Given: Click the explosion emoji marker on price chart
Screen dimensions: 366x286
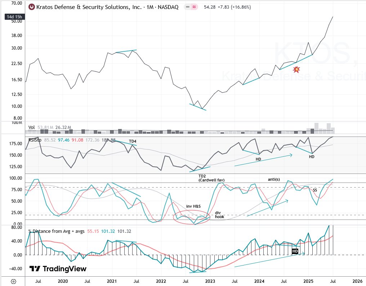Looking at the screenshot, I should (x=296, y=69).
